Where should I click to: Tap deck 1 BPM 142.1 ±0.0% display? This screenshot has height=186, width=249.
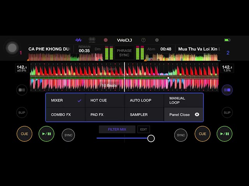click(x=22, y=68)
